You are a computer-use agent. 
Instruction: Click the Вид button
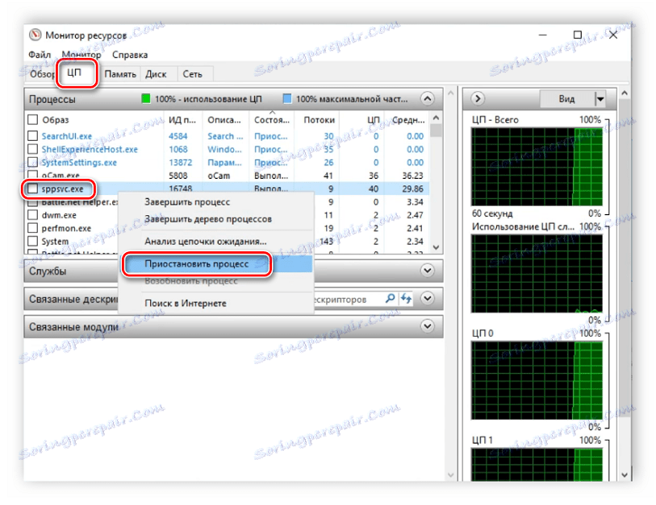(x=566, y=99)
